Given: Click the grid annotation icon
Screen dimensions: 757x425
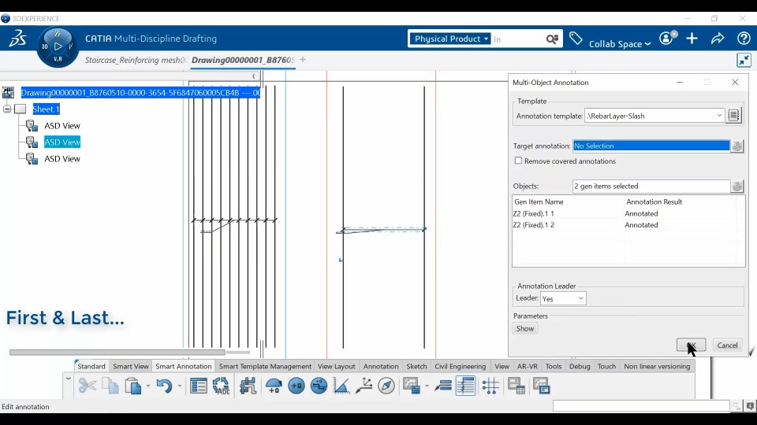Looking at the screenshot, I should pyautogui.click(x=490, y=386).
